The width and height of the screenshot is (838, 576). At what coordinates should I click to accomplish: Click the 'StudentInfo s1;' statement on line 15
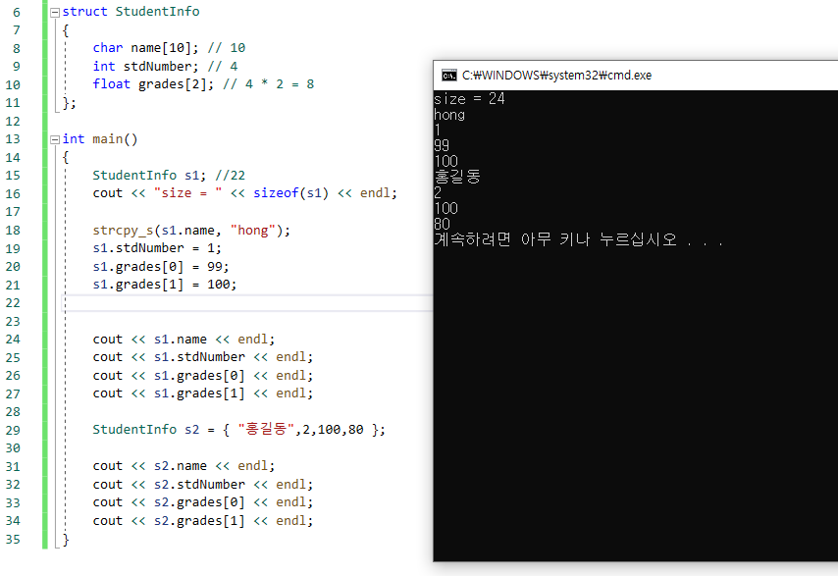tap(149, 176)
